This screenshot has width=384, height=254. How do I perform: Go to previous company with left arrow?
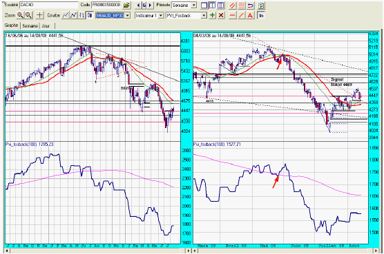[138, 5]
